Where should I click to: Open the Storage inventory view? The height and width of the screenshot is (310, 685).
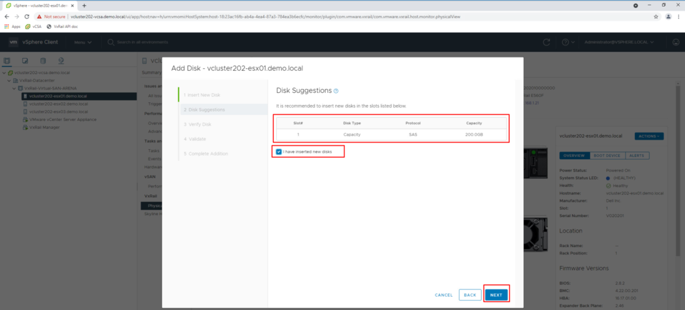coord(43,61)
